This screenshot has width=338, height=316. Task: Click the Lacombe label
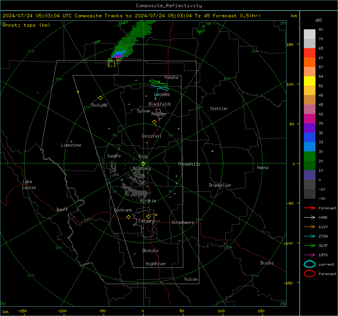(x=162, y=94)
